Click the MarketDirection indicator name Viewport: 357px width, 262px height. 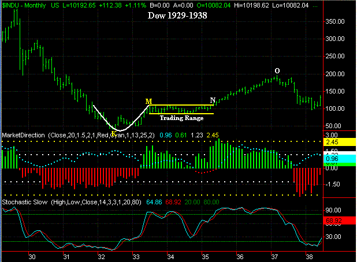23,135
